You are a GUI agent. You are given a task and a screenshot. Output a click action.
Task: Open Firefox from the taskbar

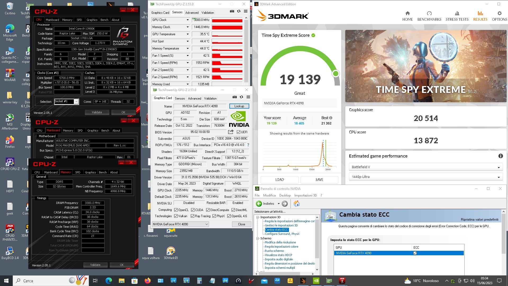coord(148,281)
